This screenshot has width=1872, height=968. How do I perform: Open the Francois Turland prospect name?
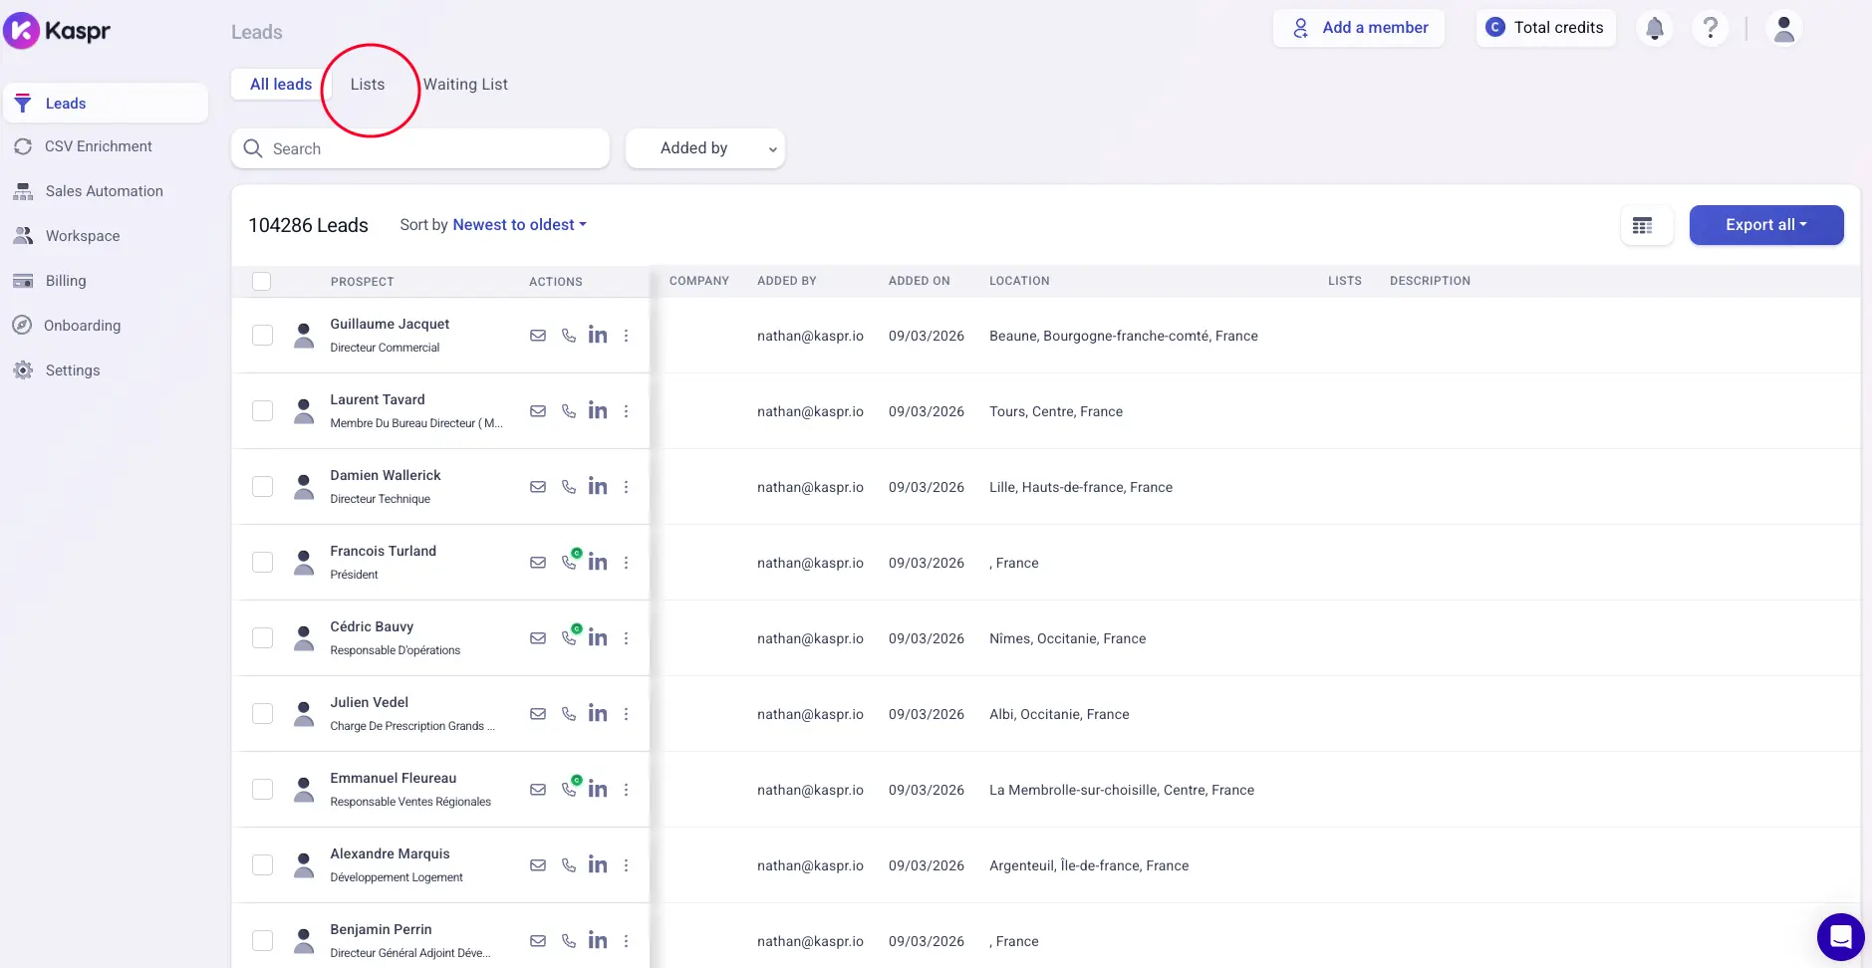coord(384,551)
